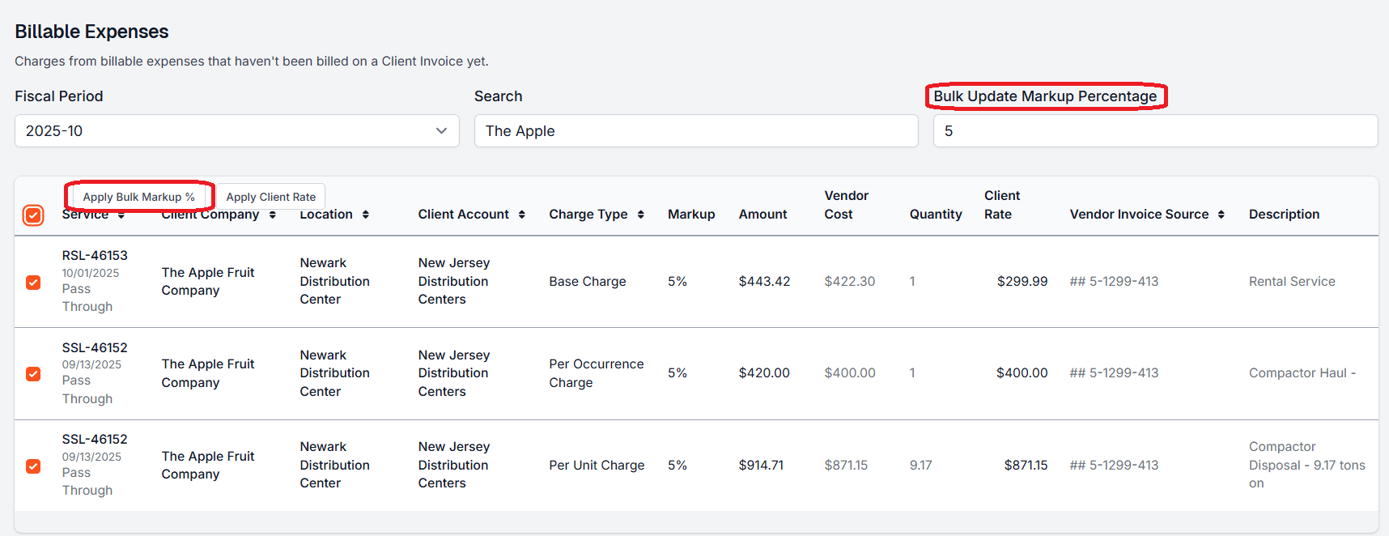Uncheck the Per Occurrence Charge row checkbox

pyautogui.click(x=33, y=373)
